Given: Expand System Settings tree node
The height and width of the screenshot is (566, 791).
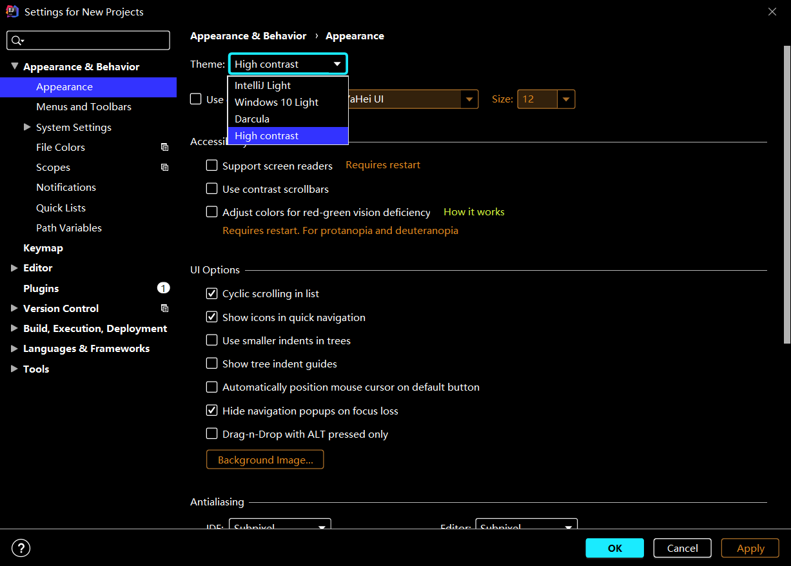Looking at the screenshot, I should pos(27,127).
